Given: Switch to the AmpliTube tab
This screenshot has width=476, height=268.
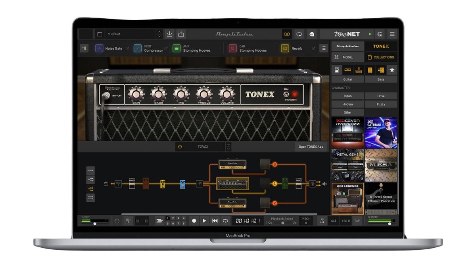Looking at the screenshot, I should coord(347,46).
